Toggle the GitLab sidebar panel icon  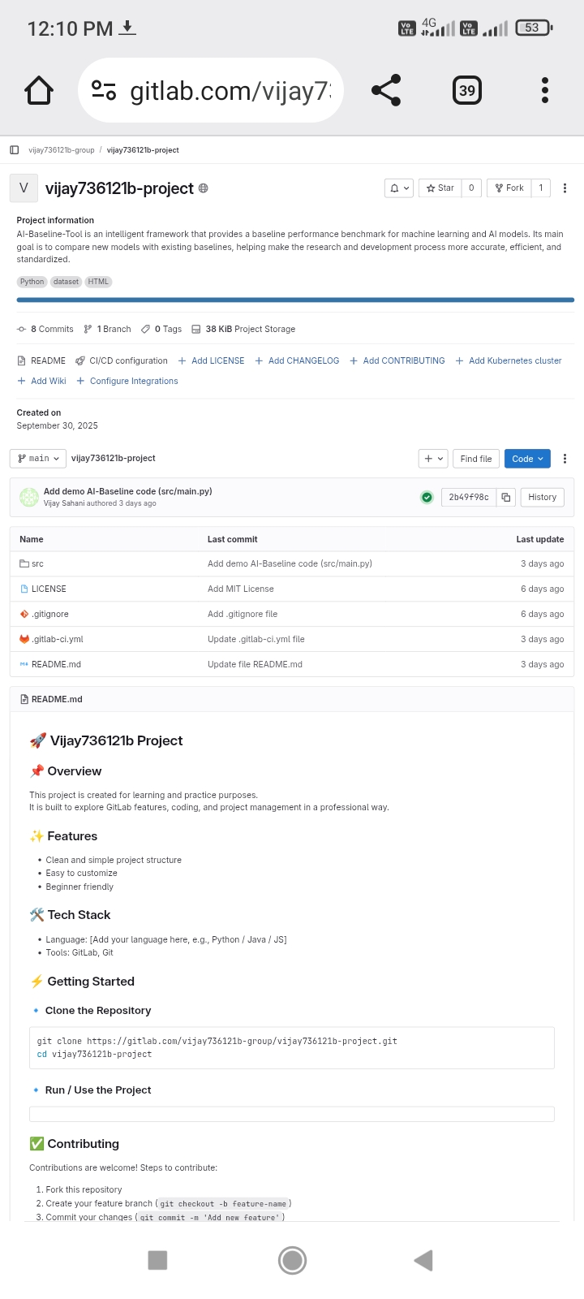point(15,150)
